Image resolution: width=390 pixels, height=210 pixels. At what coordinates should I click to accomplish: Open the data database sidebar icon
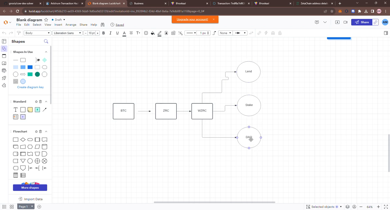pyautogui.click(x=4, y=71)
